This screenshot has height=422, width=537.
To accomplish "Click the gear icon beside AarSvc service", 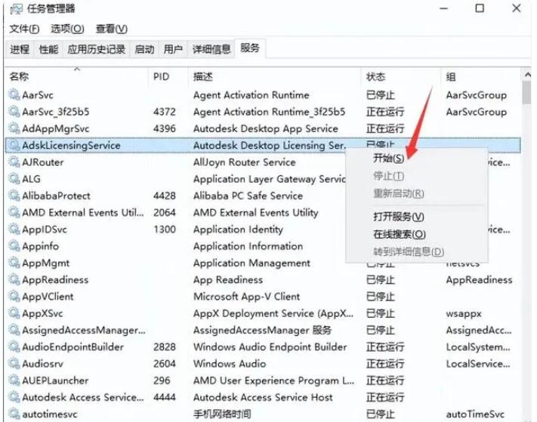I will coord(14,95).
